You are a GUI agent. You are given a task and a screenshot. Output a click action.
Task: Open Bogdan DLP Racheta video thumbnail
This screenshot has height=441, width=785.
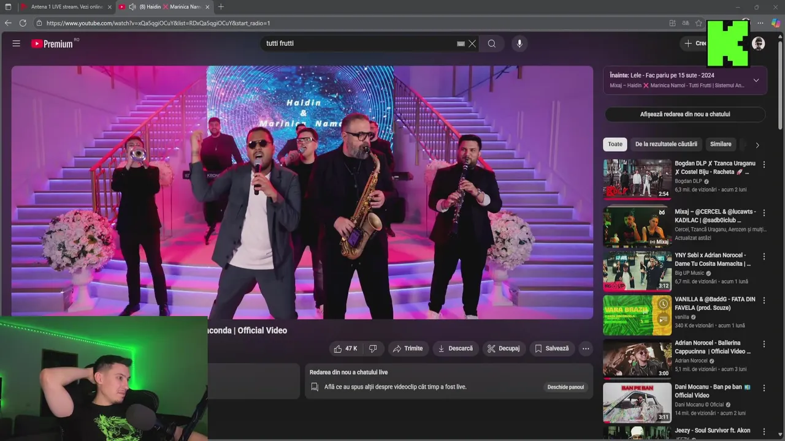[x=637, y=179]
